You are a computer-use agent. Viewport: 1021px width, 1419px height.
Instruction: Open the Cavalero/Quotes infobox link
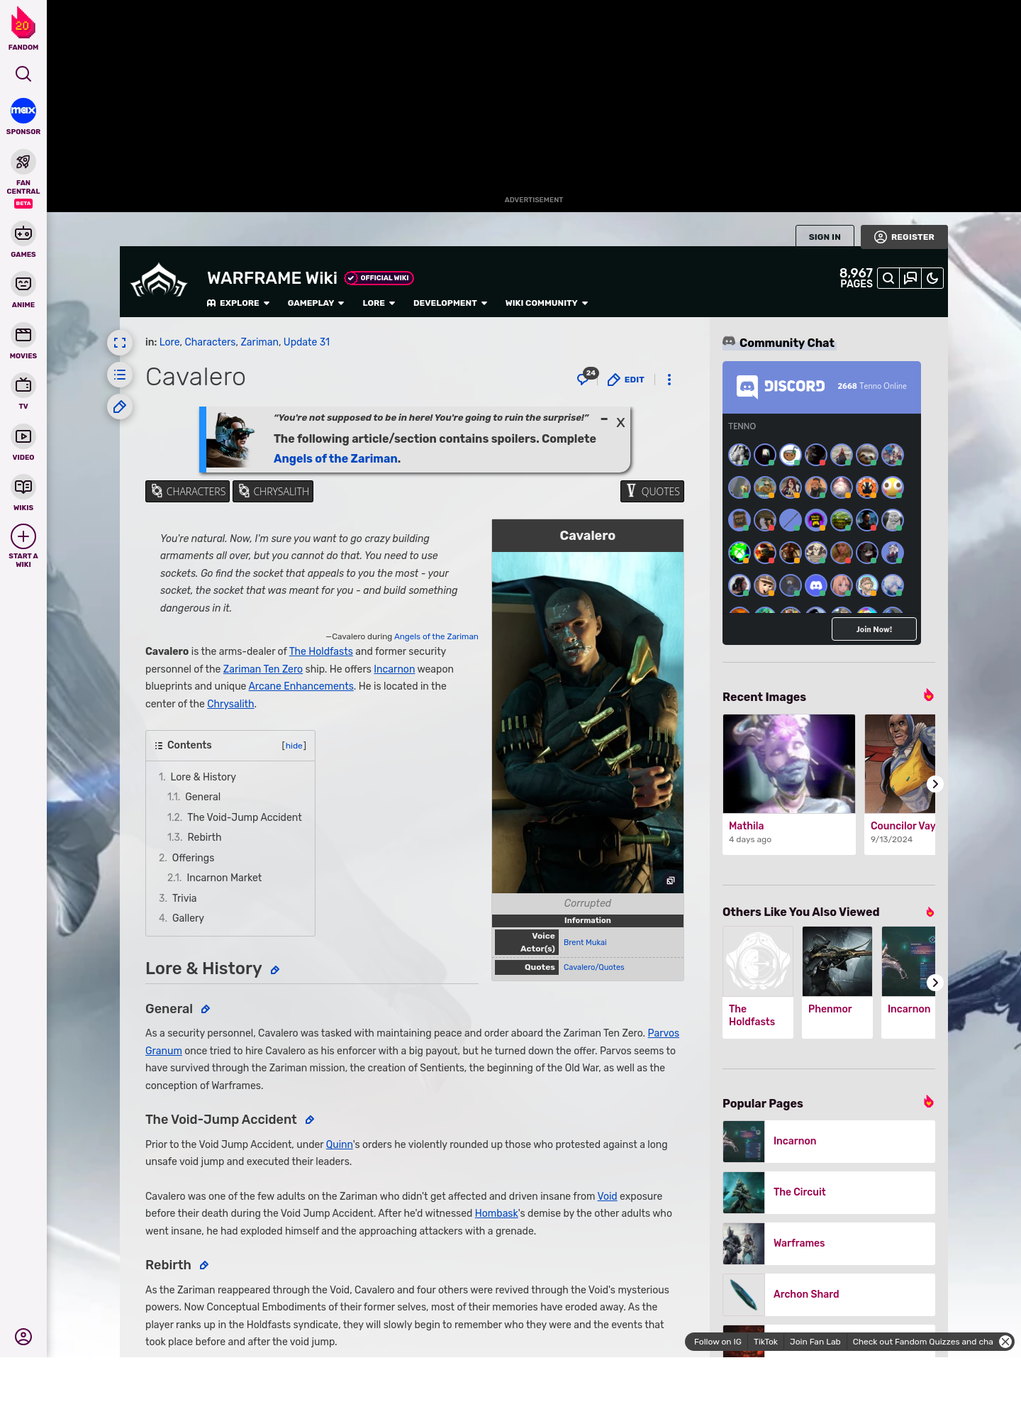pos(594,967)
